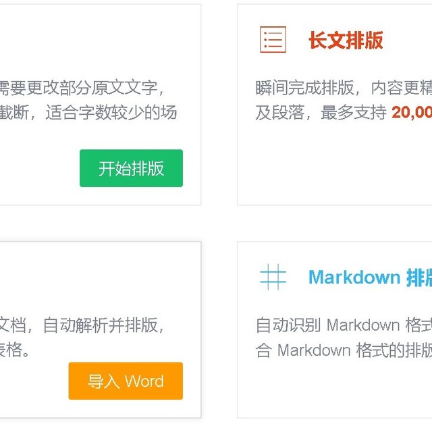Click the 瞬间完成排版 description line
The height and width of the screenshot is (432, 432).
click(x=344, y=88)
